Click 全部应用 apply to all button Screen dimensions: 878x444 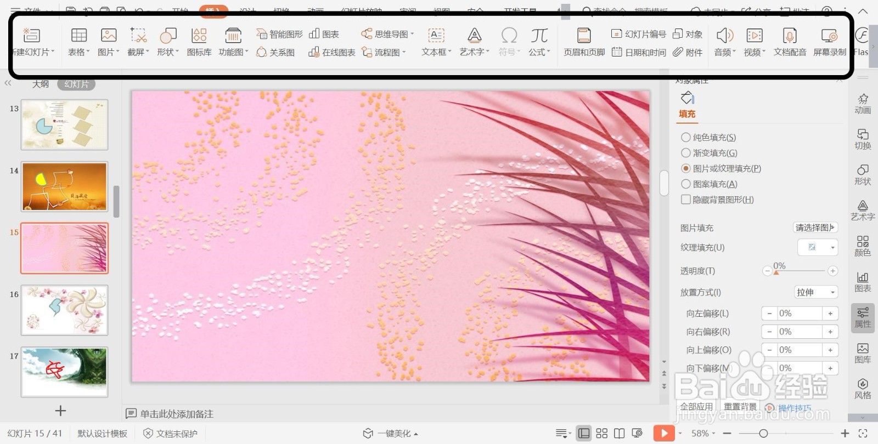(x=696, y=407)
